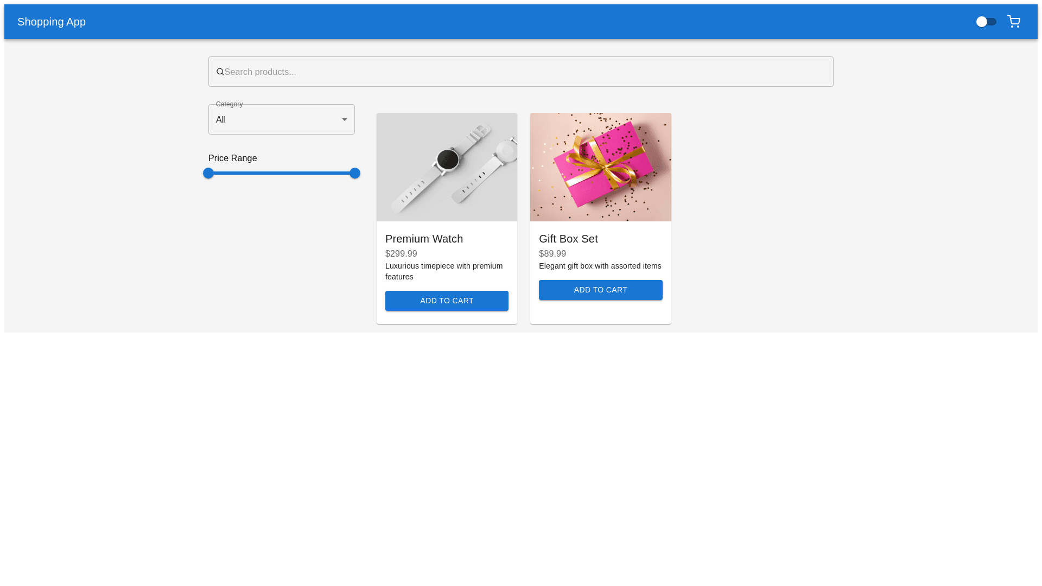Click the search magnifier icon

[x=220, y=72]
